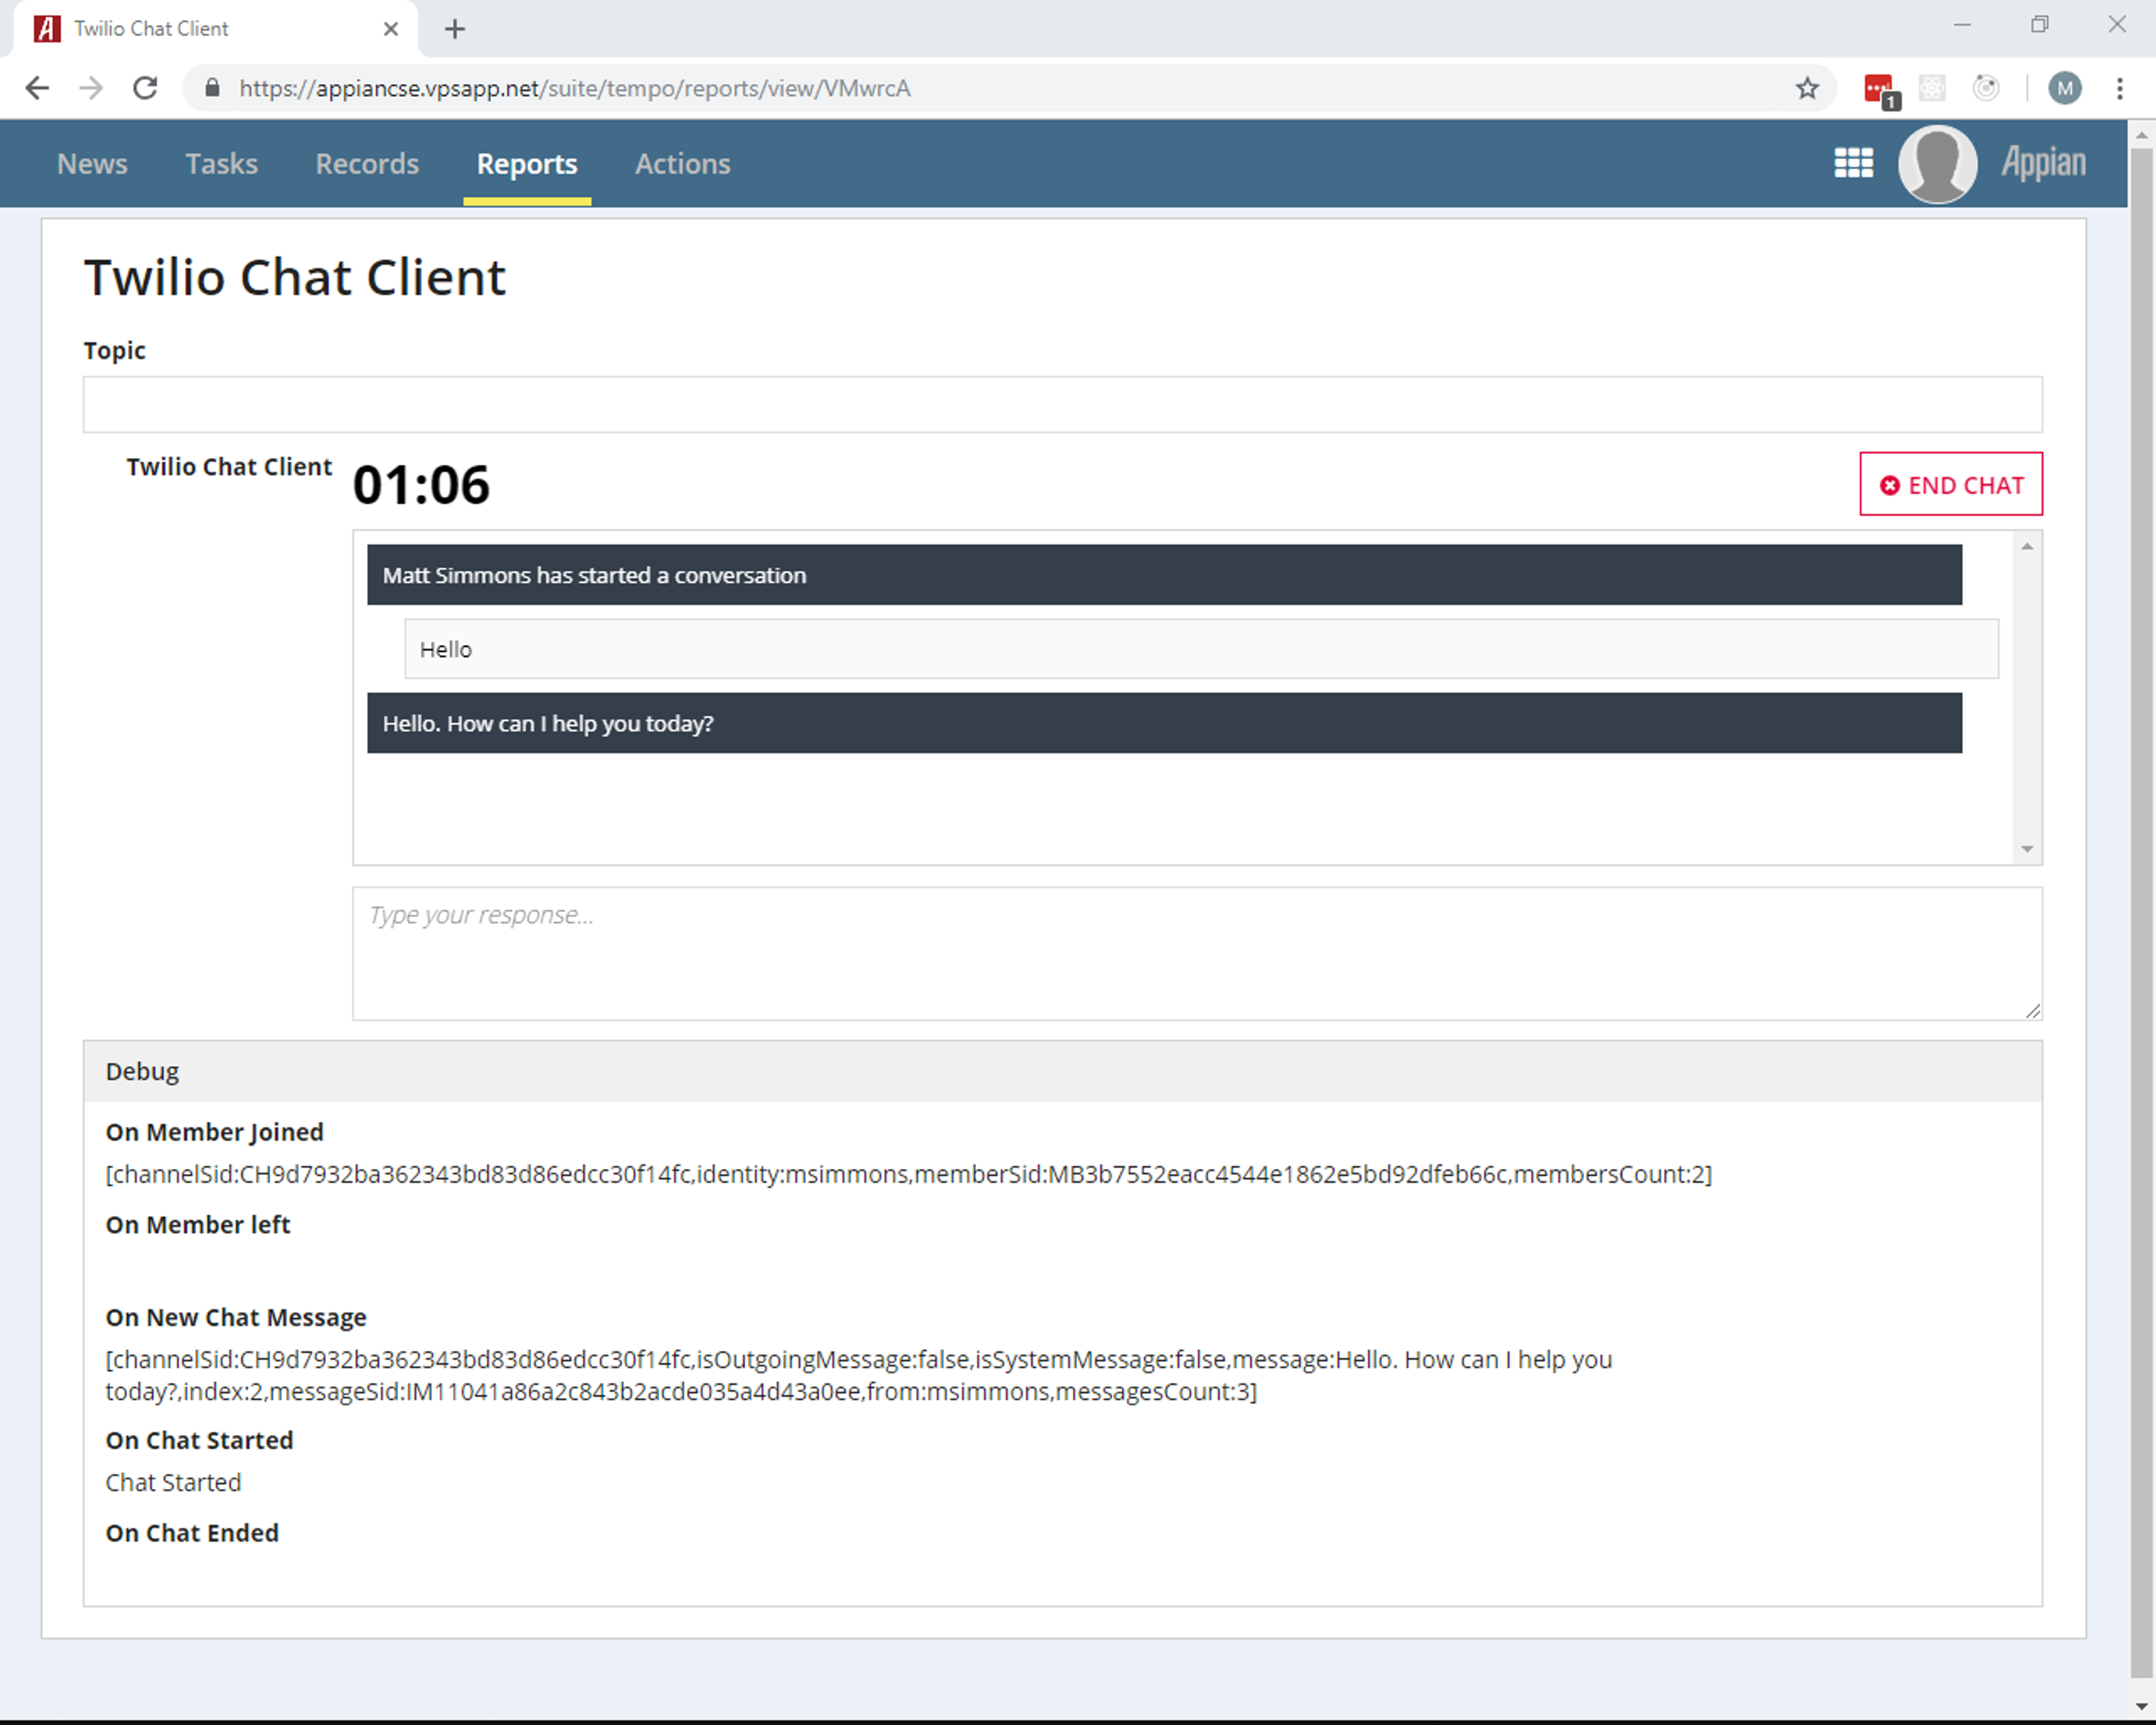The image size is (2156, 1725).
Task: Click the Type your response text area
Action: click(x=1196, y=953)
